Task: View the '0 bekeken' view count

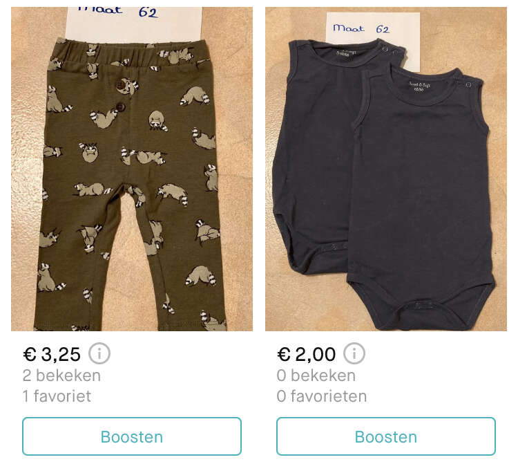Action: tap(316, 375)
